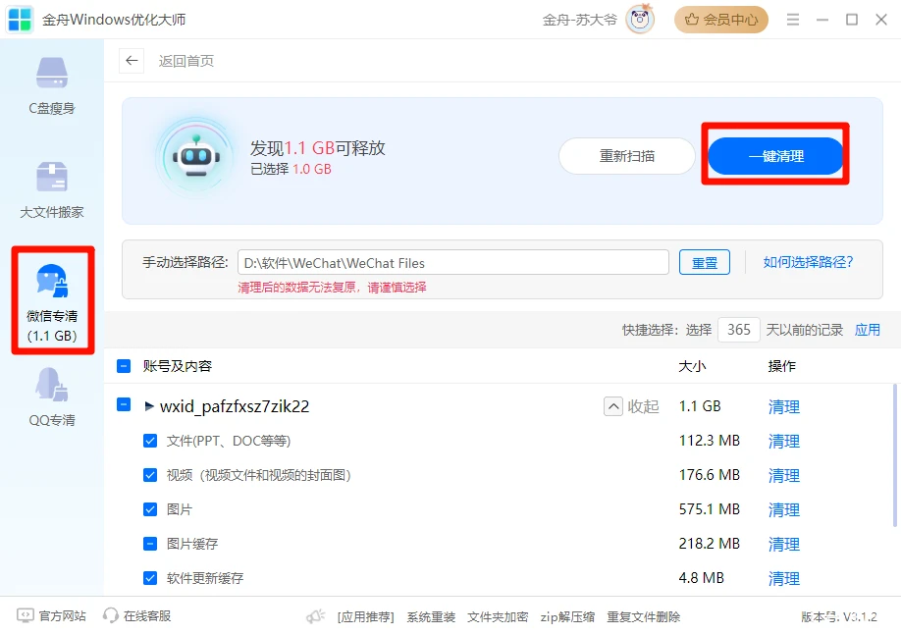901x635 pixels.
Task: Open the 重复文件删除 recommended app
Action: tap(644, 617)
